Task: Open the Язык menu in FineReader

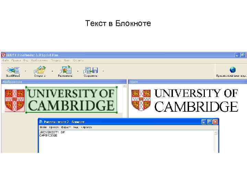Action: coord(67,60)
